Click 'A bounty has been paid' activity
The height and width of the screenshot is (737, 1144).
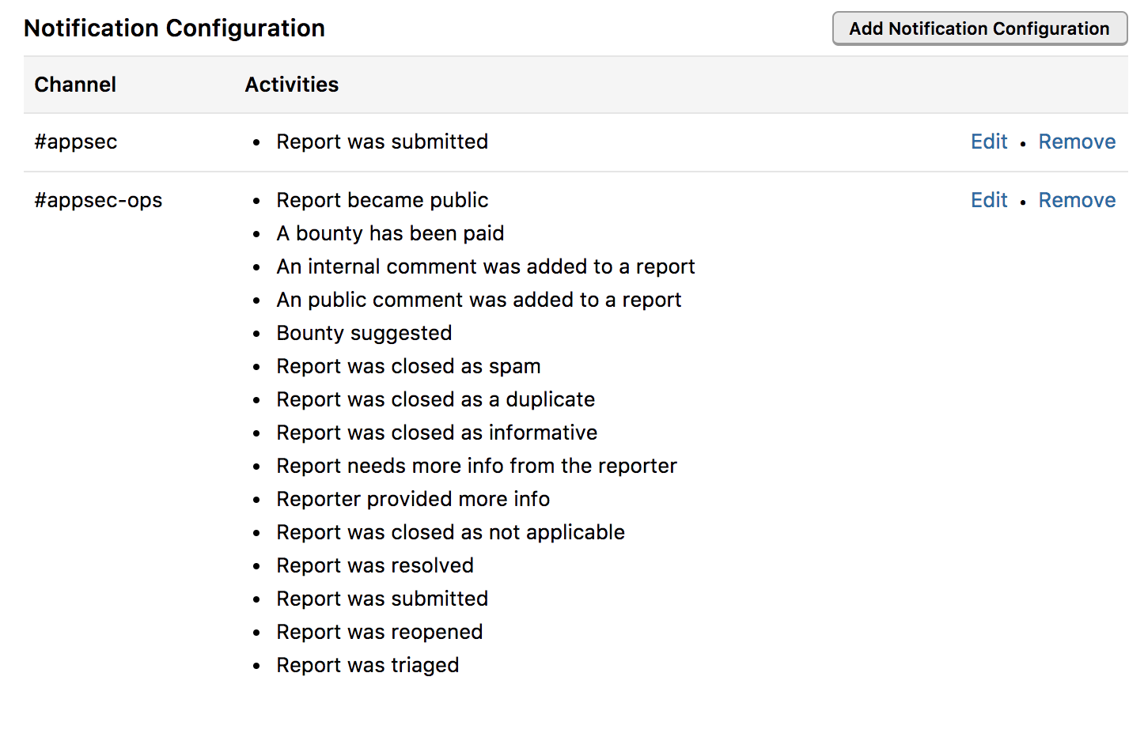(390, 233)
